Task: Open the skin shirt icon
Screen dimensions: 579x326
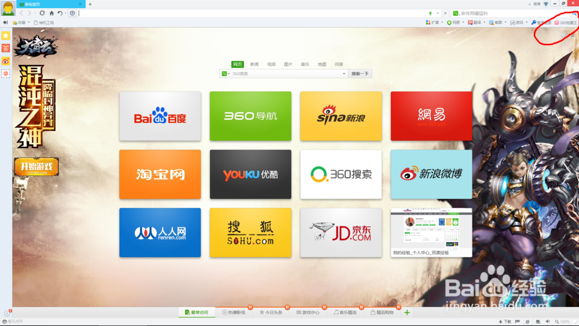Action: pyautogui.click(x=546, y=3)
